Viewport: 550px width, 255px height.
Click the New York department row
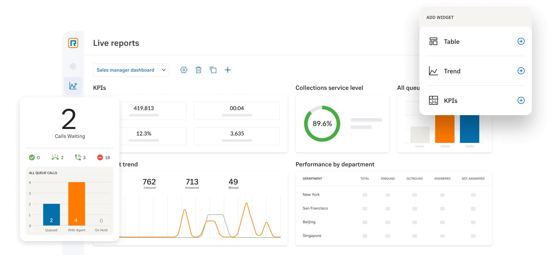click(x=311, y=195)
